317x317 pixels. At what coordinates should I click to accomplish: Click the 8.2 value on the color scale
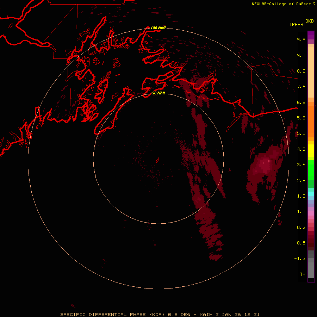(301, 71)
